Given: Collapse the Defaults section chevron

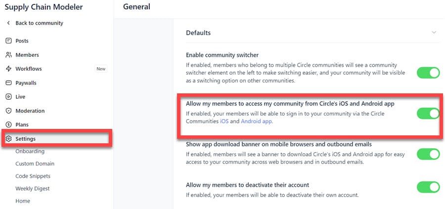Looking at the screenshot, I should [x=434, y=33].
